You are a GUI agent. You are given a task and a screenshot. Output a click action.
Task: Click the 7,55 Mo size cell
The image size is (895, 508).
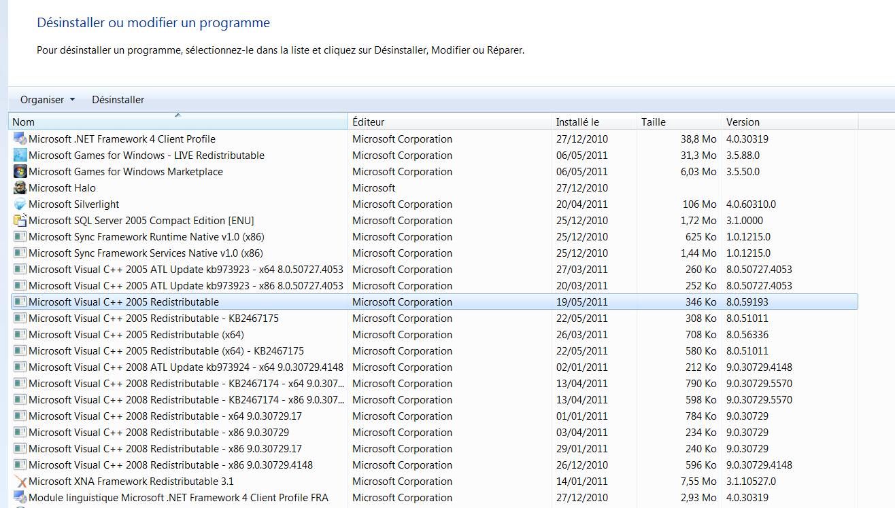697,481
